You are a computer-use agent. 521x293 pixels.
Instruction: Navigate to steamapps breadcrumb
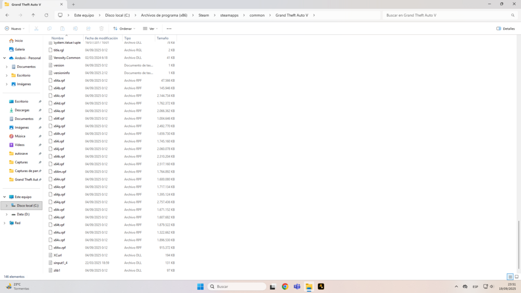(x=229, y=15)
